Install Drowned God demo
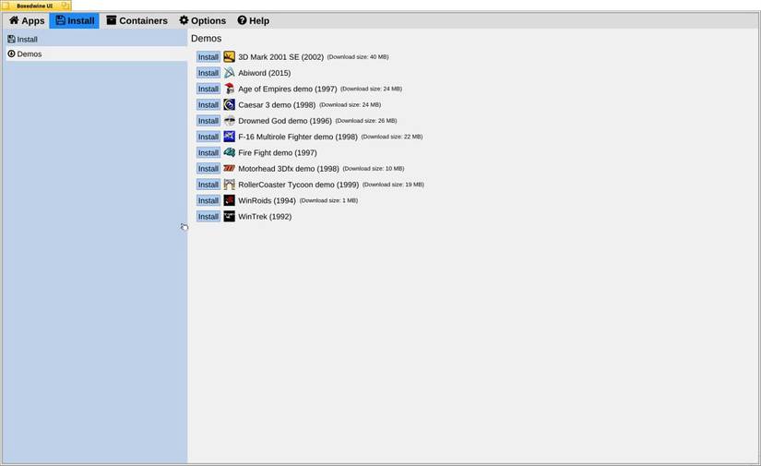 coord(208,121)
